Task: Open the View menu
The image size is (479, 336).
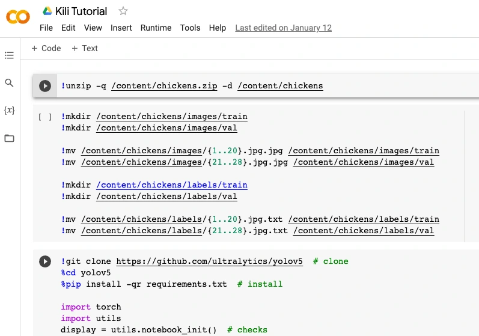Action: (93, 28)
